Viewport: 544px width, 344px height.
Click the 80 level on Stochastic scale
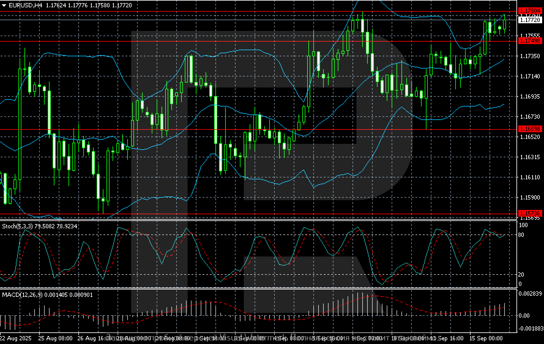521,235
